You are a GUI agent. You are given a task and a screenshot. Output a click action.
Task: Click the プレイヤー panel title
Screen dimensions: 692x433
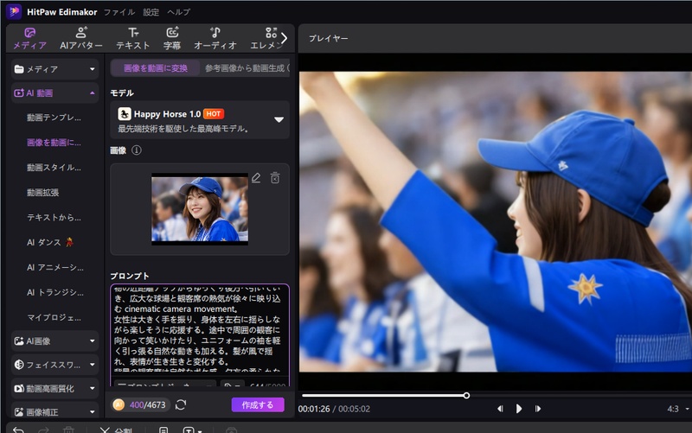click(x=329, y=38)
